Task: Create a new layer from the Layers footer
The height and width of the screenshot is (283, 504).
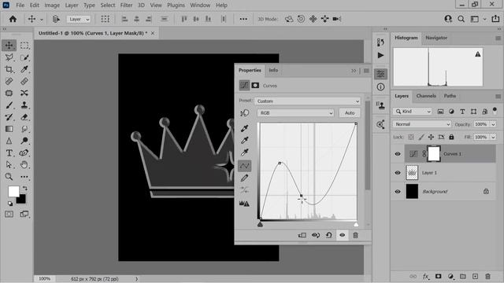Action: tap(476, 276)
